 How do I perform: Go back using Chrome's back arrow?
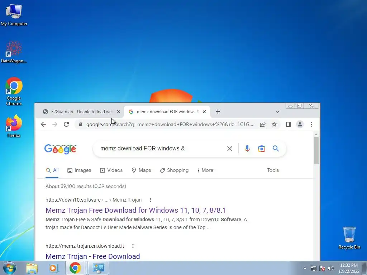(43, 124)
